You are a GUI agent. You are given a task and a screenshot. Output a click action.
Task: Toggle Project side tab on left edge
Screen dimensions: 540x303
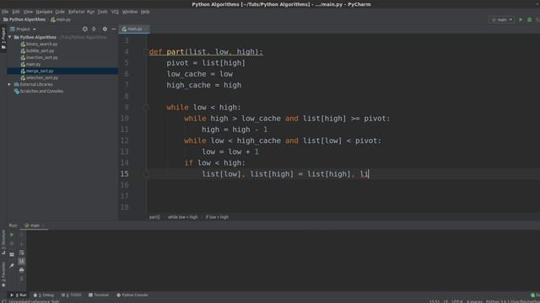coord(3,39)
